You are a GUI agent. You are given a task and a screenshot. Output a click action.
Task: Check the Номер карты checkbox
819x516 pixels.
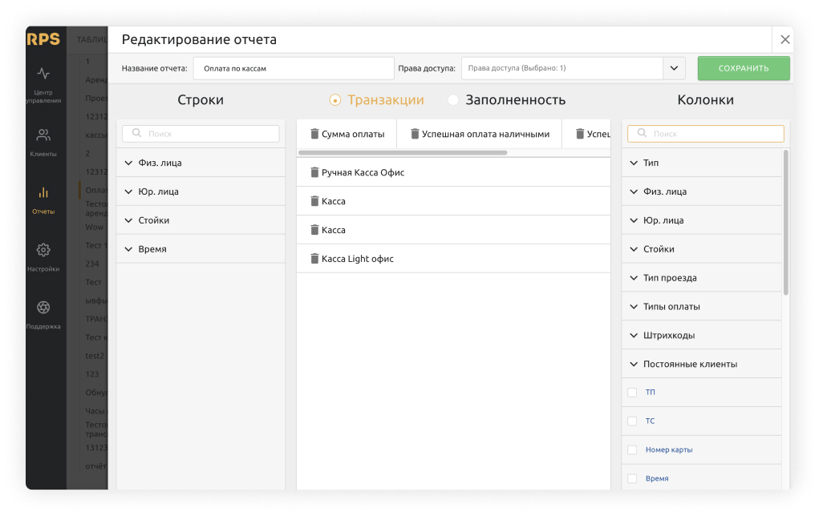632,450
